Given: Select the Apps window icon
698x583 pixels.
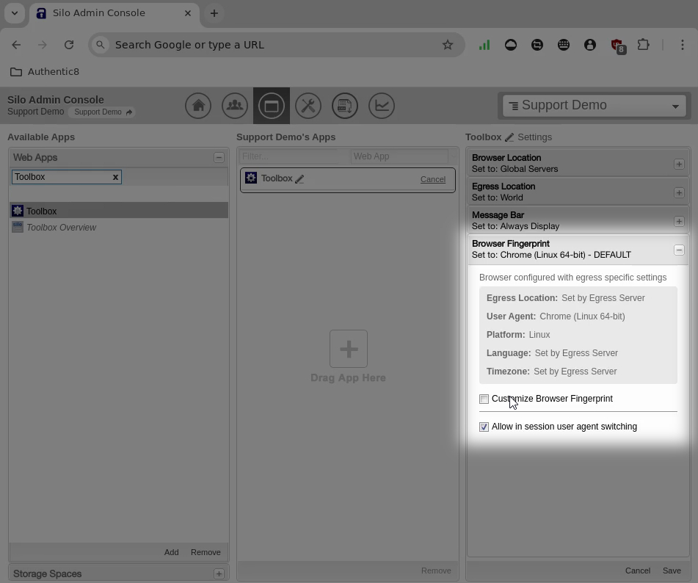Looking at the screenshot, I should [x=272, y=106].
